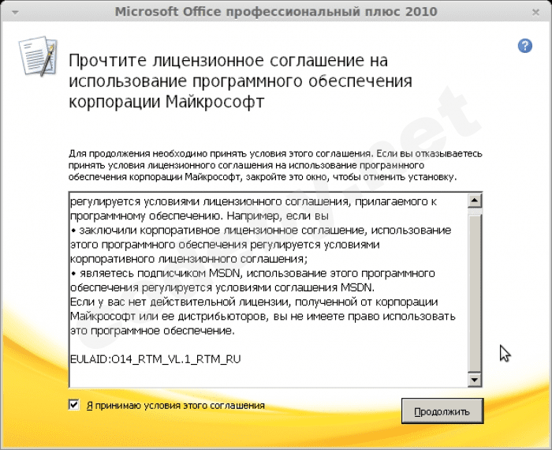Click the scroll up arrow of license text
This screenshot has height=450, width=552.
(x=475, y=201)
